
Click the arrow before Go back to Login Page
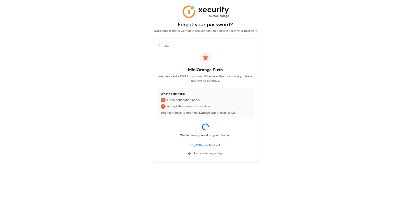tap(190, 154)
